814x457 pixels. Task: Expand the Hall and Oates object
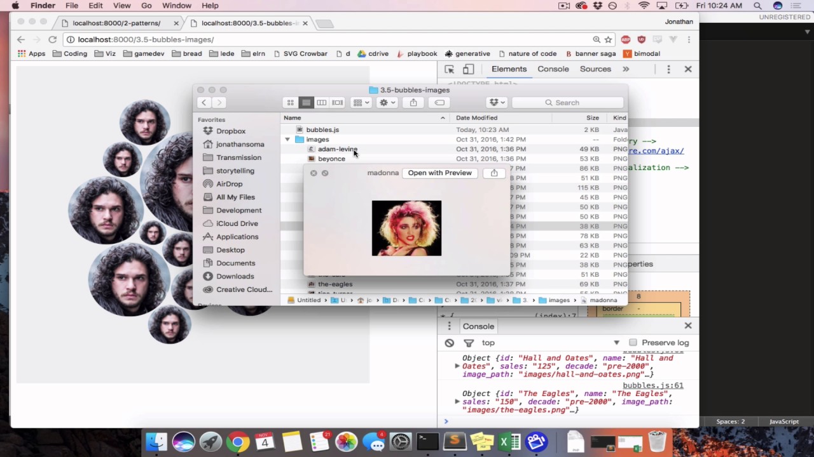tap(457, 366)
